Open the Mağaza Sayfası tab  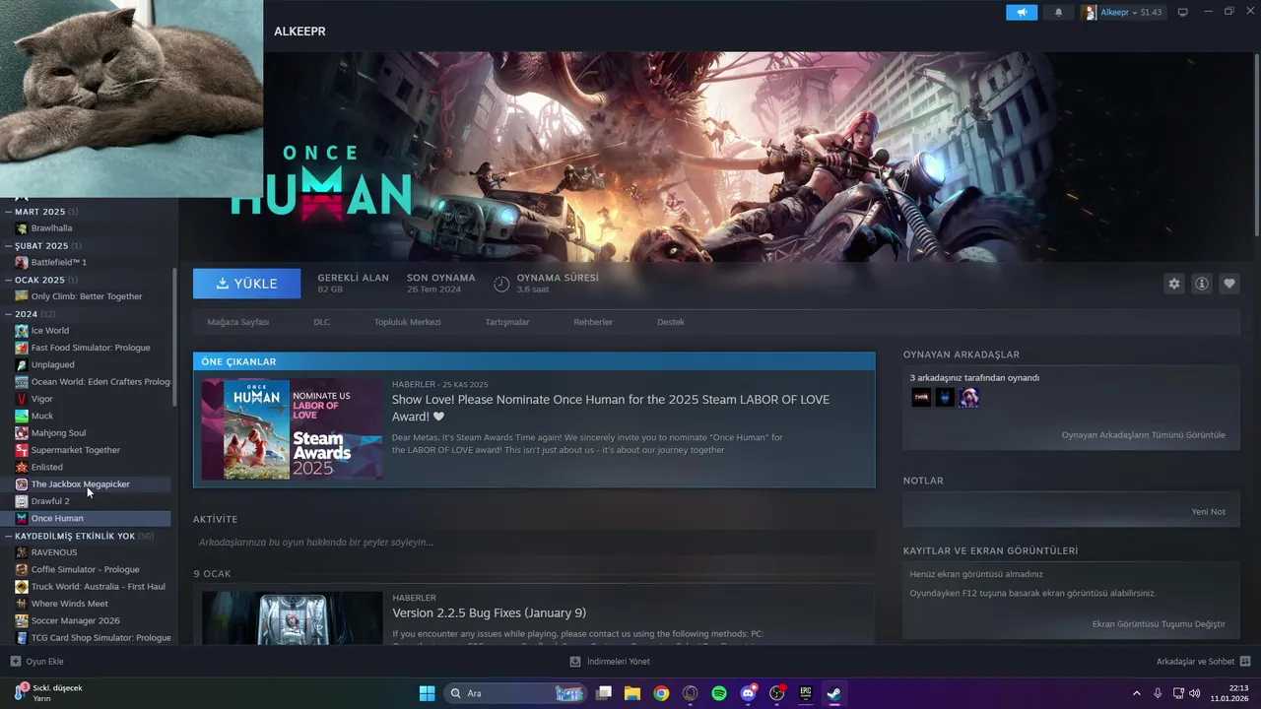coord(237,322)
